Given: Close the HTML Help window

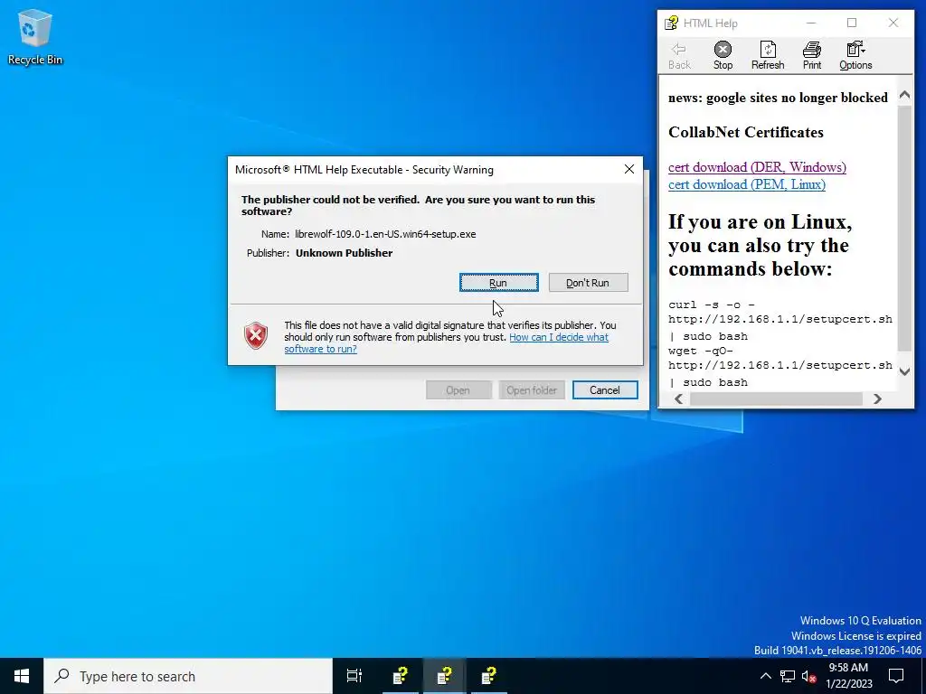Looking at the screenshot, I should point(893,23).
